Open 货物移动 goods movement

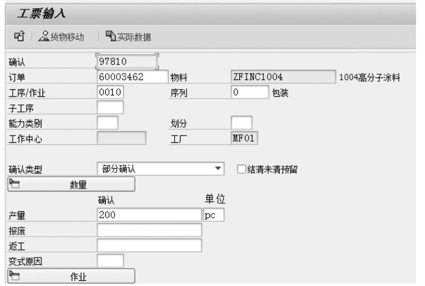coord(61,37)
